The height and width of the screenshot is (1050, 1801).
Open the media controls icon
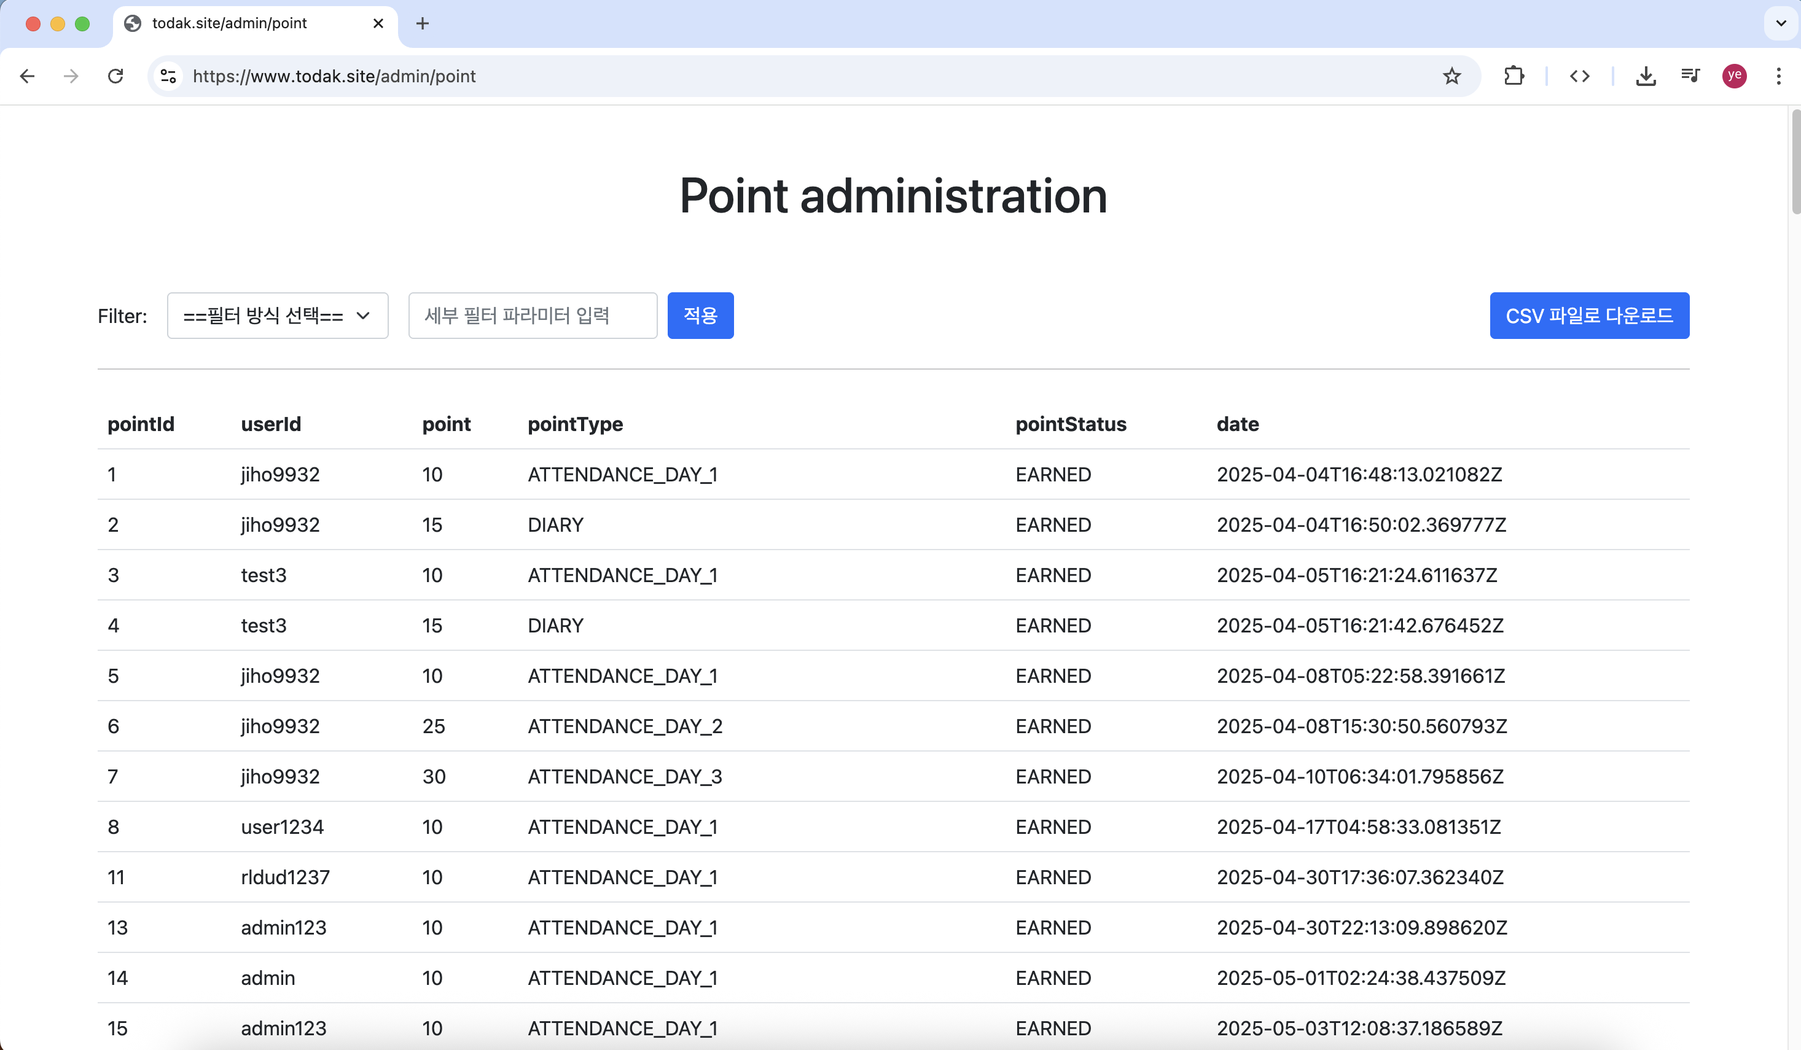coord(1689,76)
